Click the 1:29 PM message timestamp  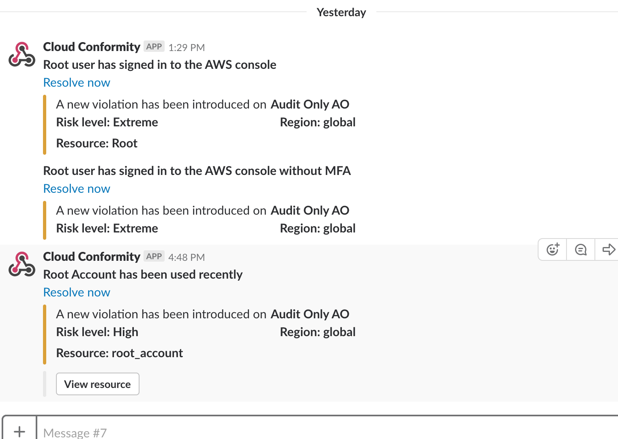pos(187,48)
